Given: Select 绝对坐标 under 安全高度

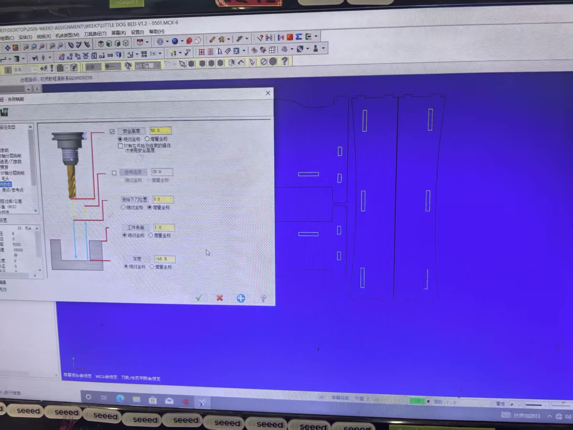Looking at the screenshot, I should coord(120,139).
